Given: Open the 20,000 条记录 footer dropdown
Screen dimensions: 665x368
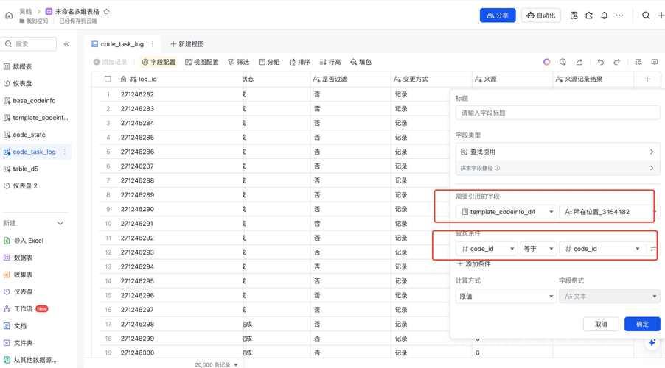Looking at the screenshot, I should point(216,364).
